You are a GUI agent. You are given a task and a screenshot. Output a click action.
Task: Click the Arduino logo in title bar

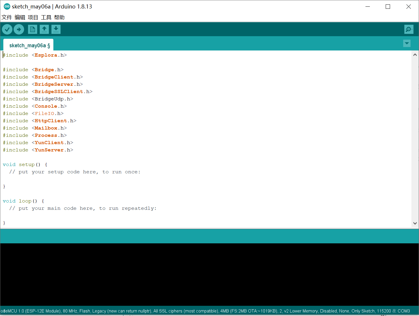pyautogui.click(x=7, y=6)
